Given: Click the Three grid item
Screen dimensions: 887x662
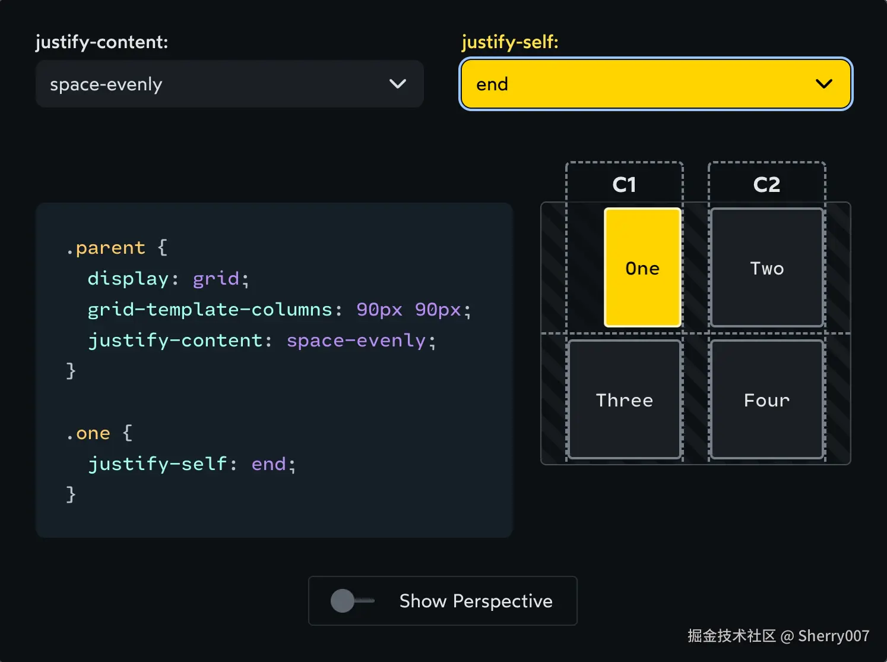Looking at the screenshot, I should (x=624, y=399).
